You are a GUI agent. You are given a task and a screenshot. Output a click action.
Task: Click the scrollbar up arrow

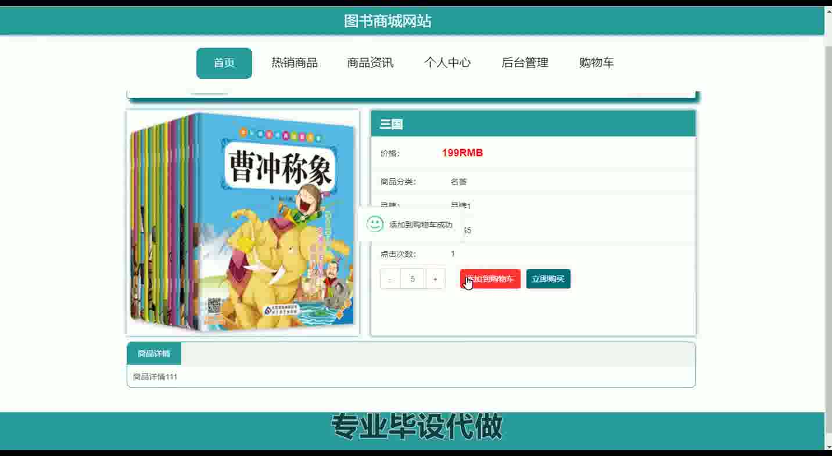click(828, 11)
